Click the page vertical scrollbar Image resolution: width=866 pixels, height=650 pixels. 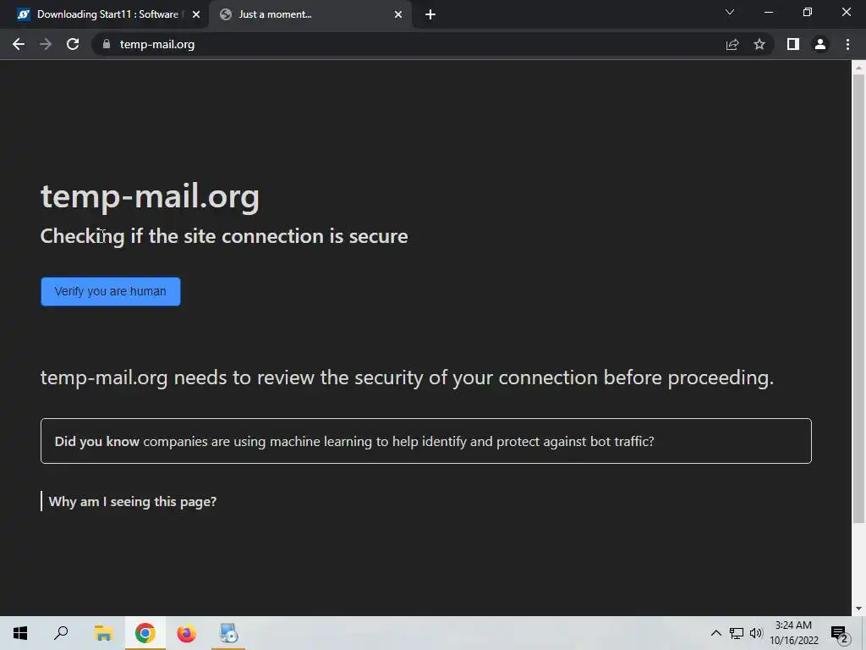click(858, 299)
